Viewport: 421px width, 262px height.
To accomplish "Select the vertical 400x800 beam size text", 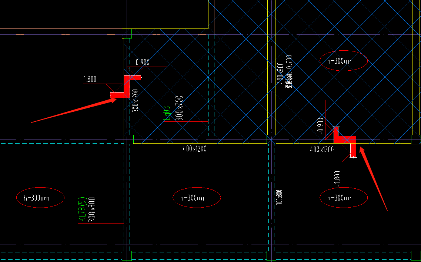I will pos(280,73).
